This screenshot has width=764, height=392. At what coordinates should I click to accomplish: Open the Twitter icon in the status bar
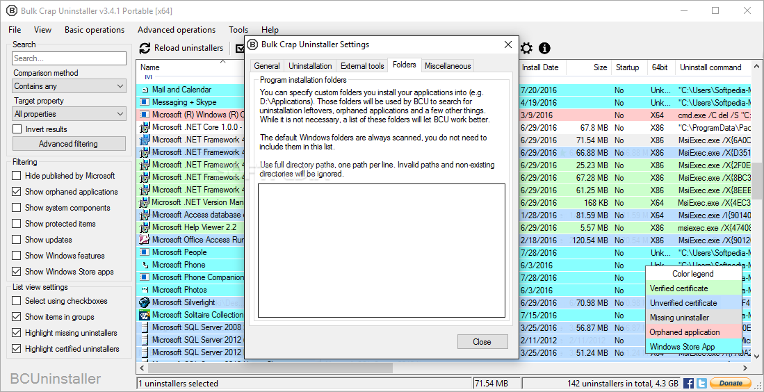[701, 383]
